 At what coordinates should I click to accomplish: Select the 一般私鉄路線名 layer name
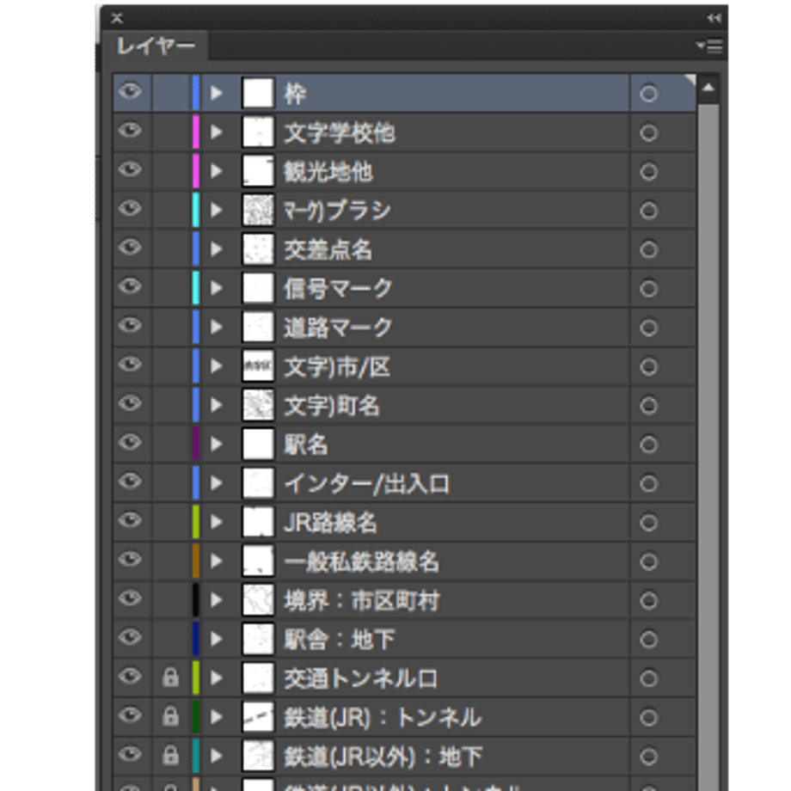tap(361, 562)
